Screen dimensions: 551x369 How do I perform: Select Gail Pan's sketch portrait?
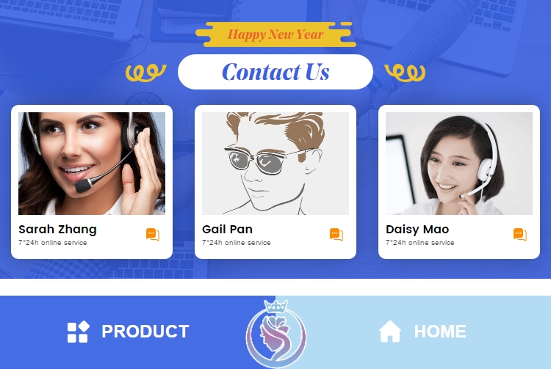pyautogui.click(x=275, y=164)
